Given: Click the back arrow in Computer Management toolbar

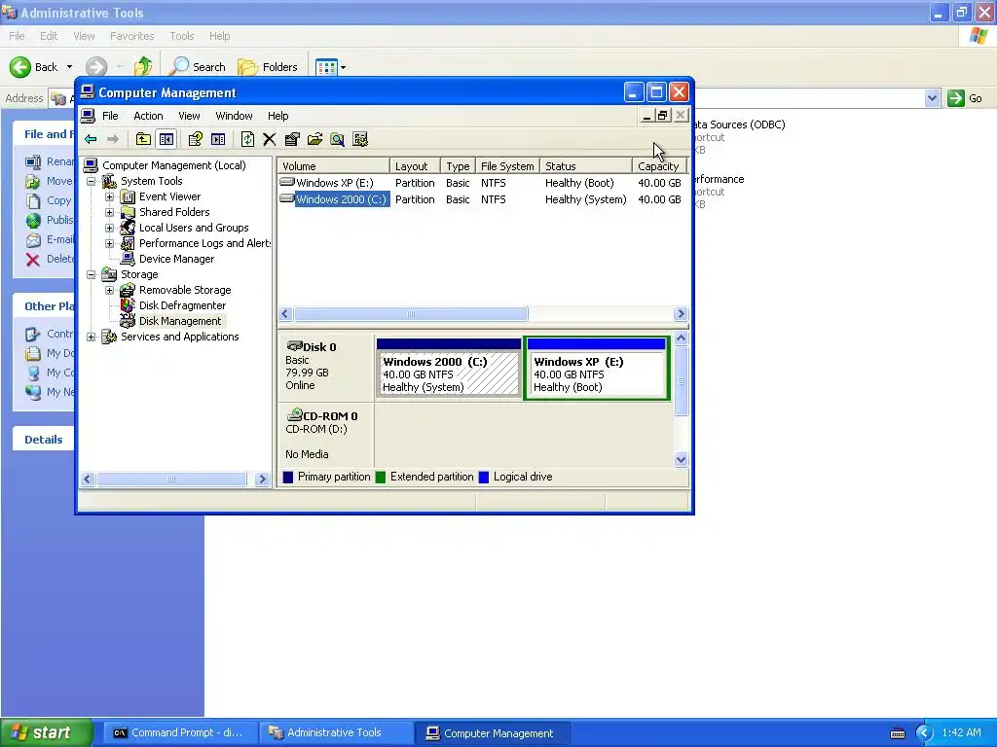Looking at the screenshot, I should pos(91,139).
